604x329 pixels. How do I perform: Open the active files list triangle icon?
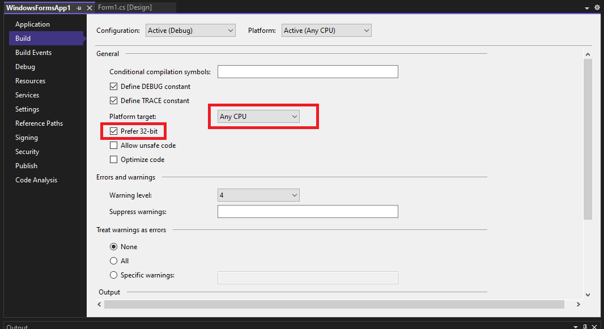[x=587, y=8]
